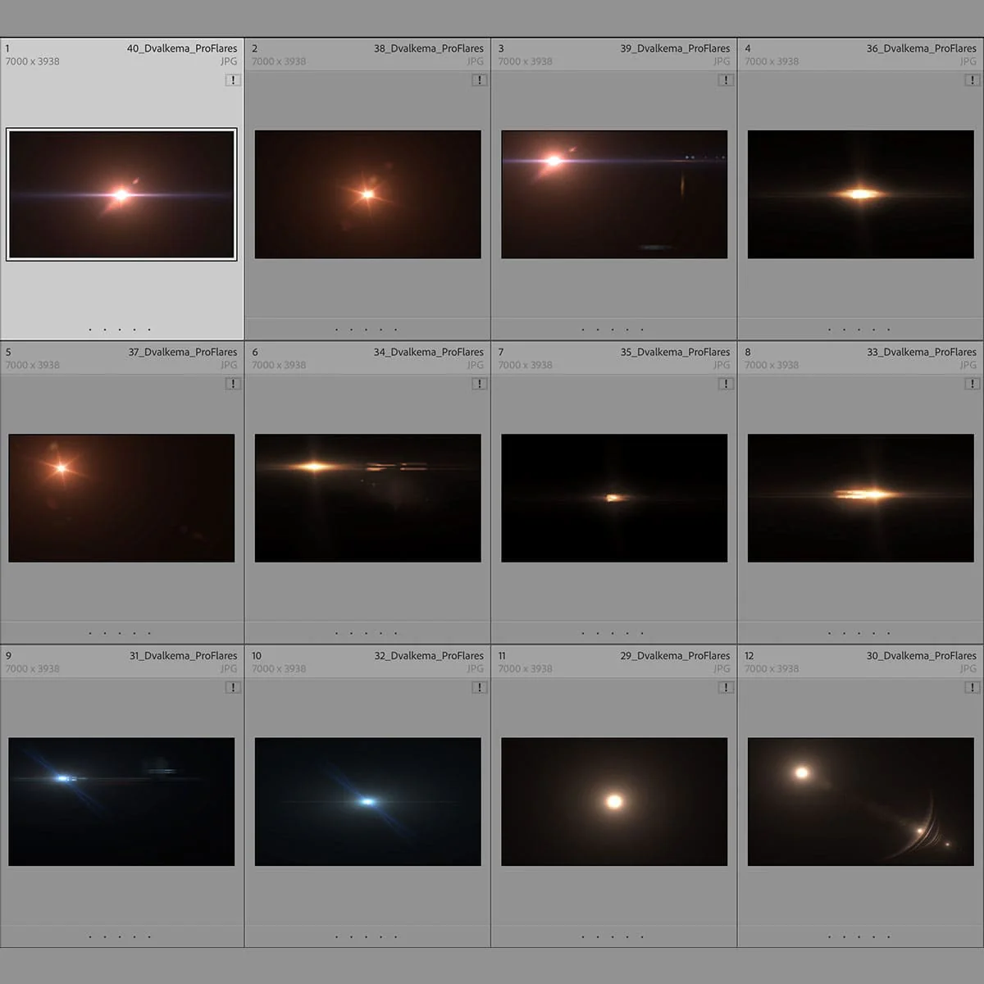Click the JPG label in cell 9

[229, 668]
